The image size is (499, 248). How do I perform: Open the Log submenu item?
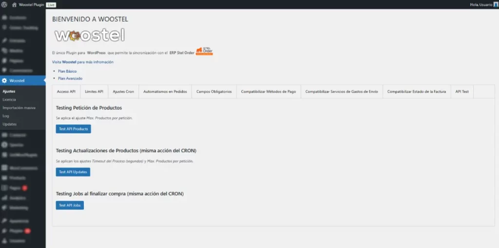(x=6, y=116)
